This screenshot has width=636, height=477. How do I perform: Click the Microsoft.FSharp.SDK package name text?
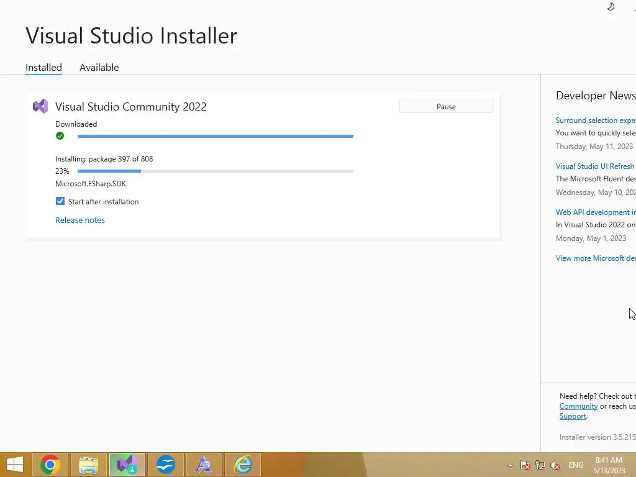[x=91, y=184]
